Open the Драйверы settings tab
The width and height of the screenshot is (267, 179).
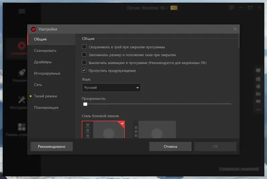click(51, 62)
